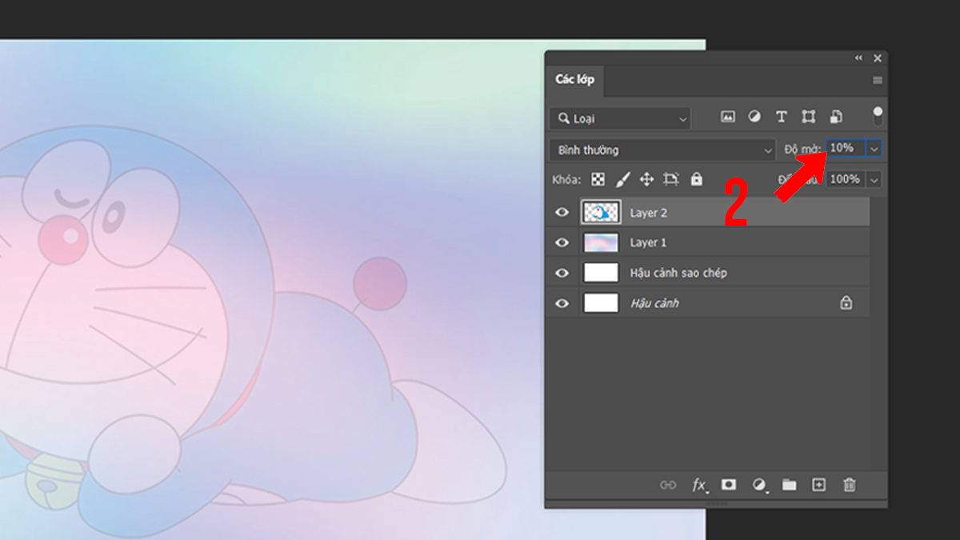Click the Độ mờ label

point(802,150)
